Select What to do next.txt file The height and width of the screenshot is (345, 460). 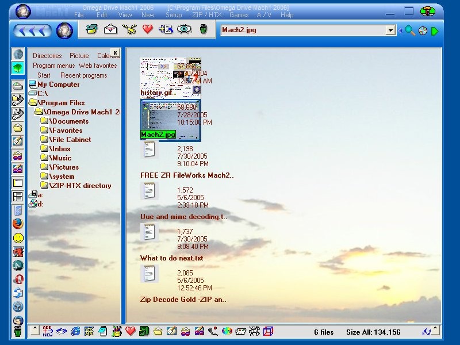pos(171,258)
